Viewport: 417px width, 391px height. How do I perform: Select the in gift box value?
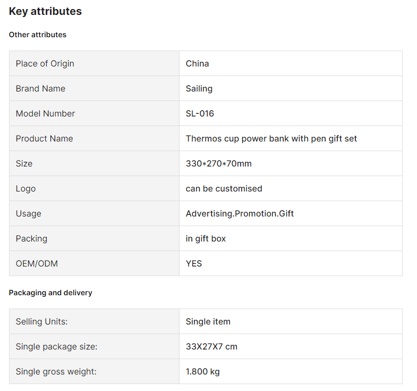206,239
